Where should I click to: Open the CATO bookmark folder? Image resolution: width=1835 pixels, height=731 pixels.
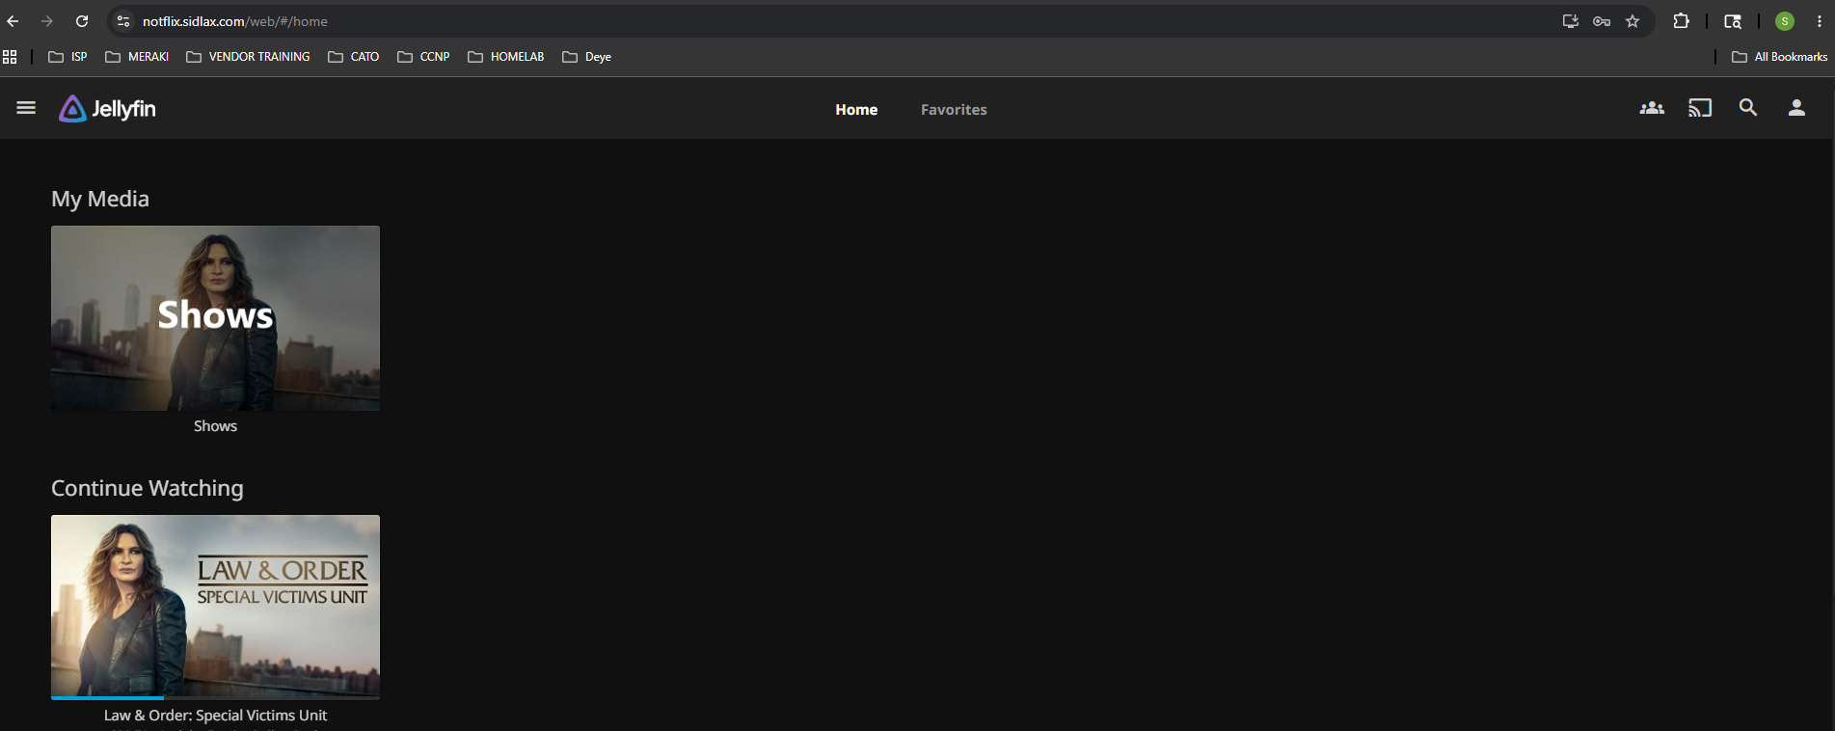pos(353,57)
